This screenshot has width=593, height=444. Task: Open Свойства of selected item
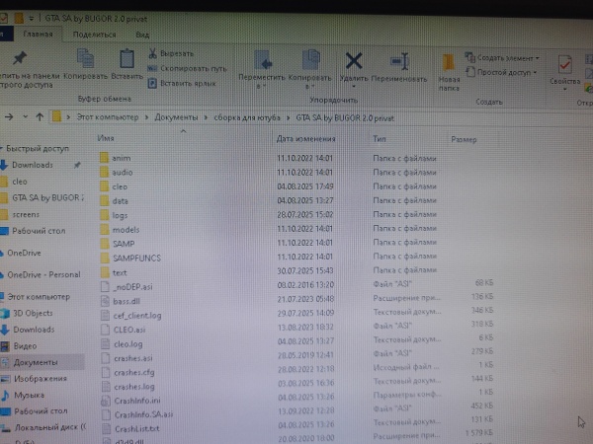(564, 72)
